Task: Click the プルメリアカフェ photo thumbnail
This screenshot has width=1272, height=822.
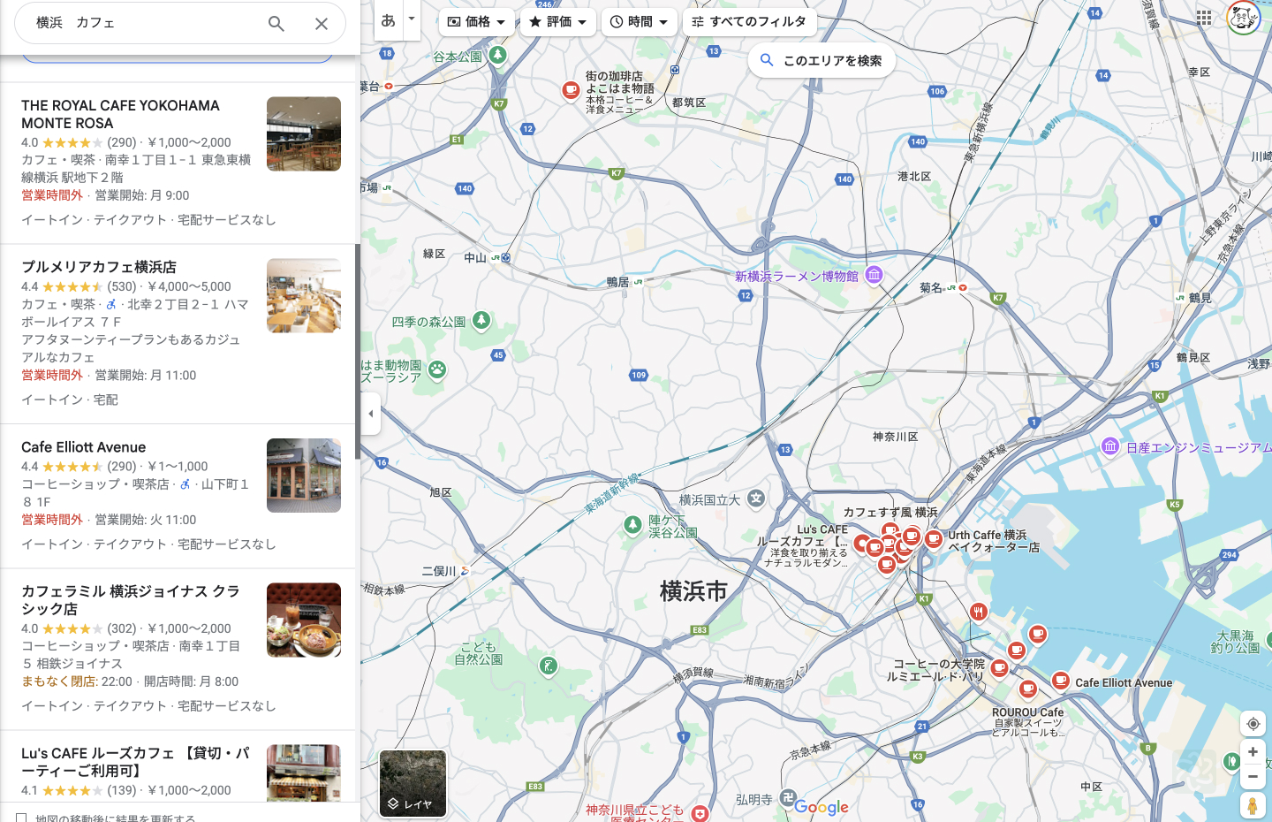Action: point(304,295)
